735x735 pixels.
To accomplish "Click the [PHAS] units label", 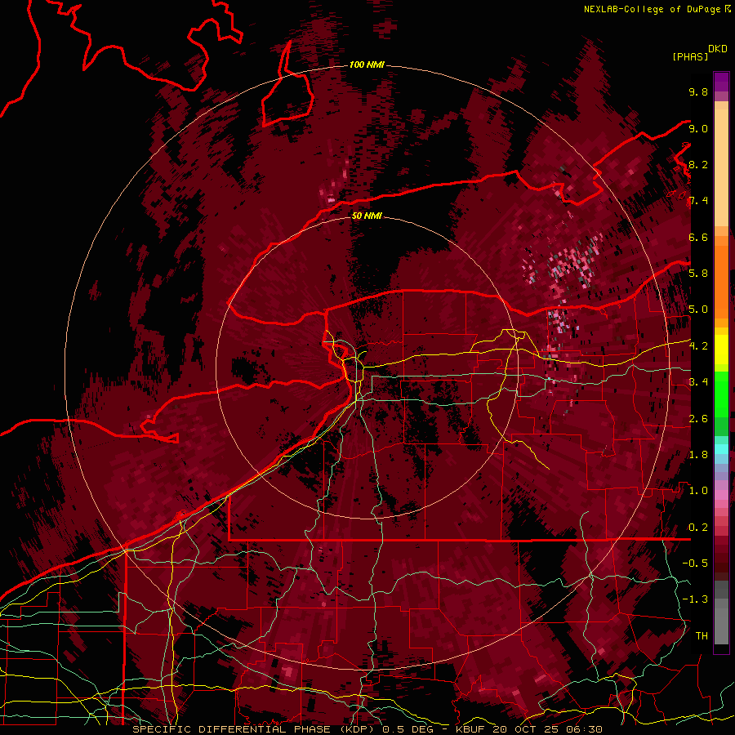I will 690,56.
